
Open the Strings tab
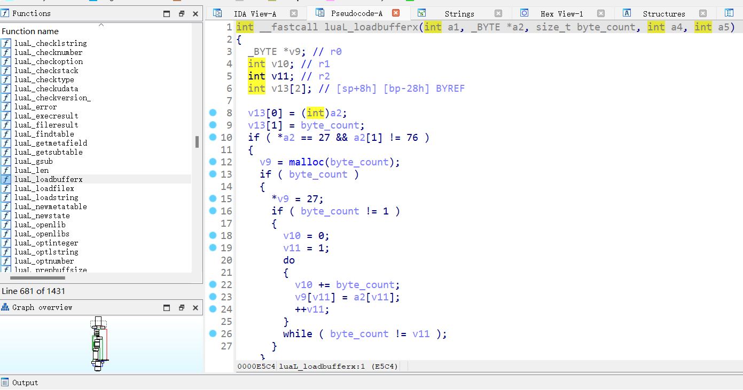(x=459, y=14)
